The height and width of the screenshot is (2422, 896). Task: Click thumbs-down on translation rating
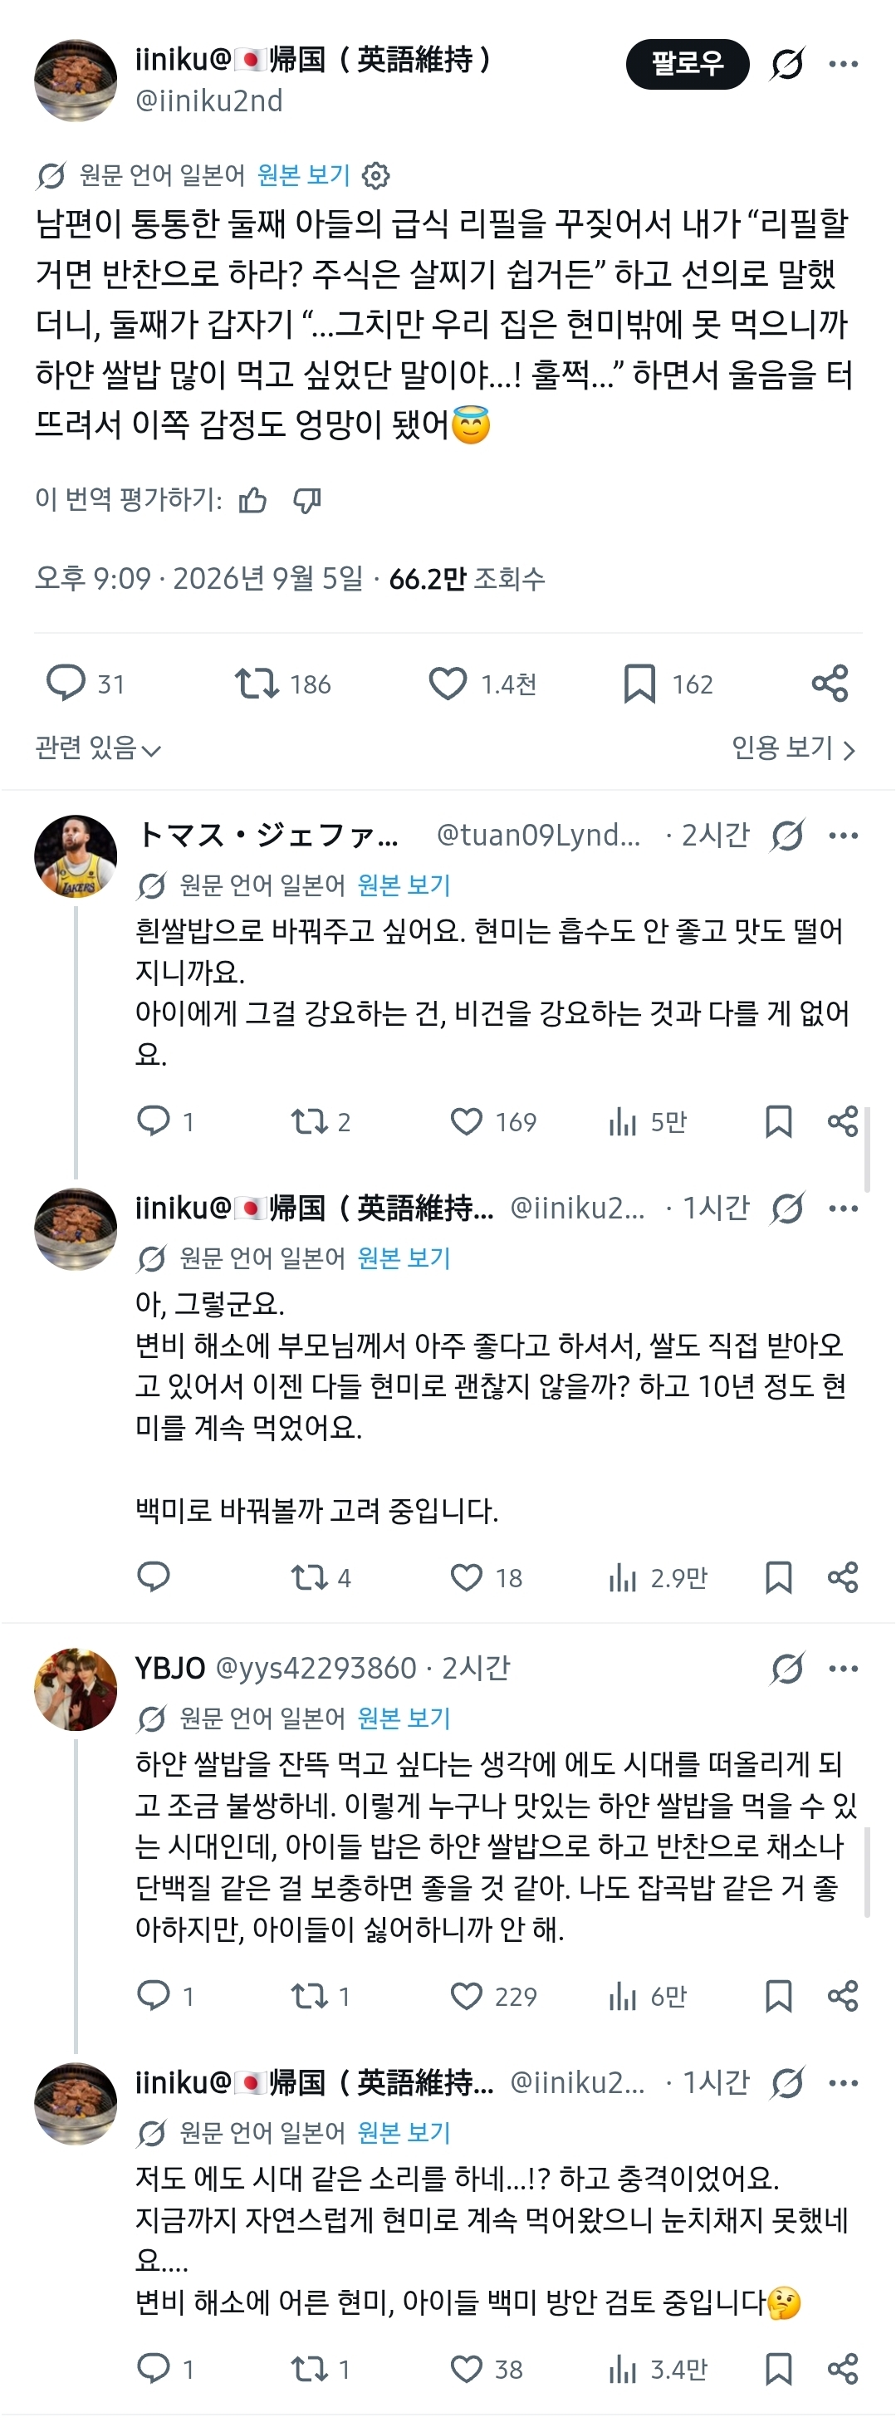307,500
